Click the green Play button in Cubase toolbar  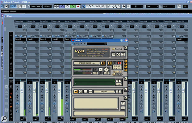(73, 6)
